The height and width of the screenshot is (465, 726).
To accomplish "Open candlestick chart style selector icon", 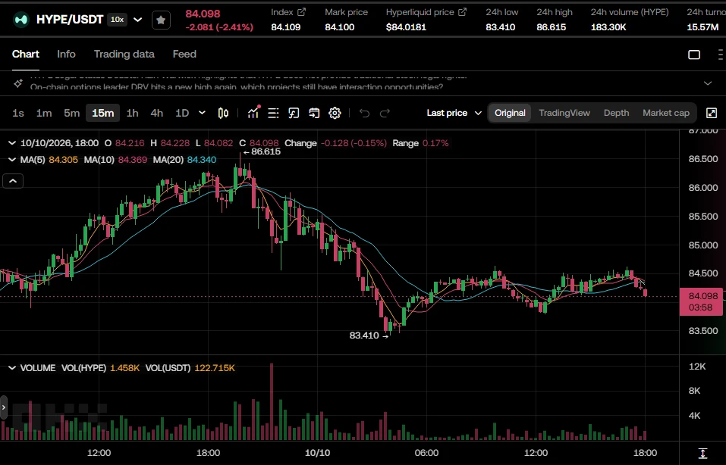I will (x=223, y=113).
